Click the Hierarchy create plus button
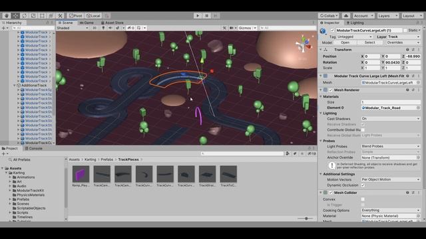The height and width of the screenshot is (239, 426). pyautogui.click(x=4, y=28)
